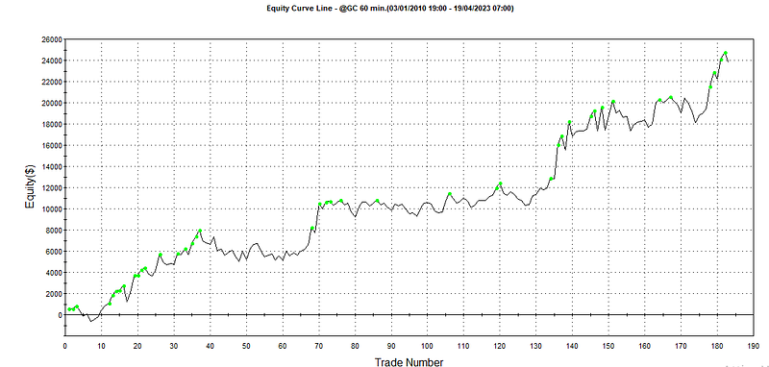Pick trade number 110 on the horizontal axis
Image resolution: width=769 pixels, height=367 pixels.
tap(463, 346)
